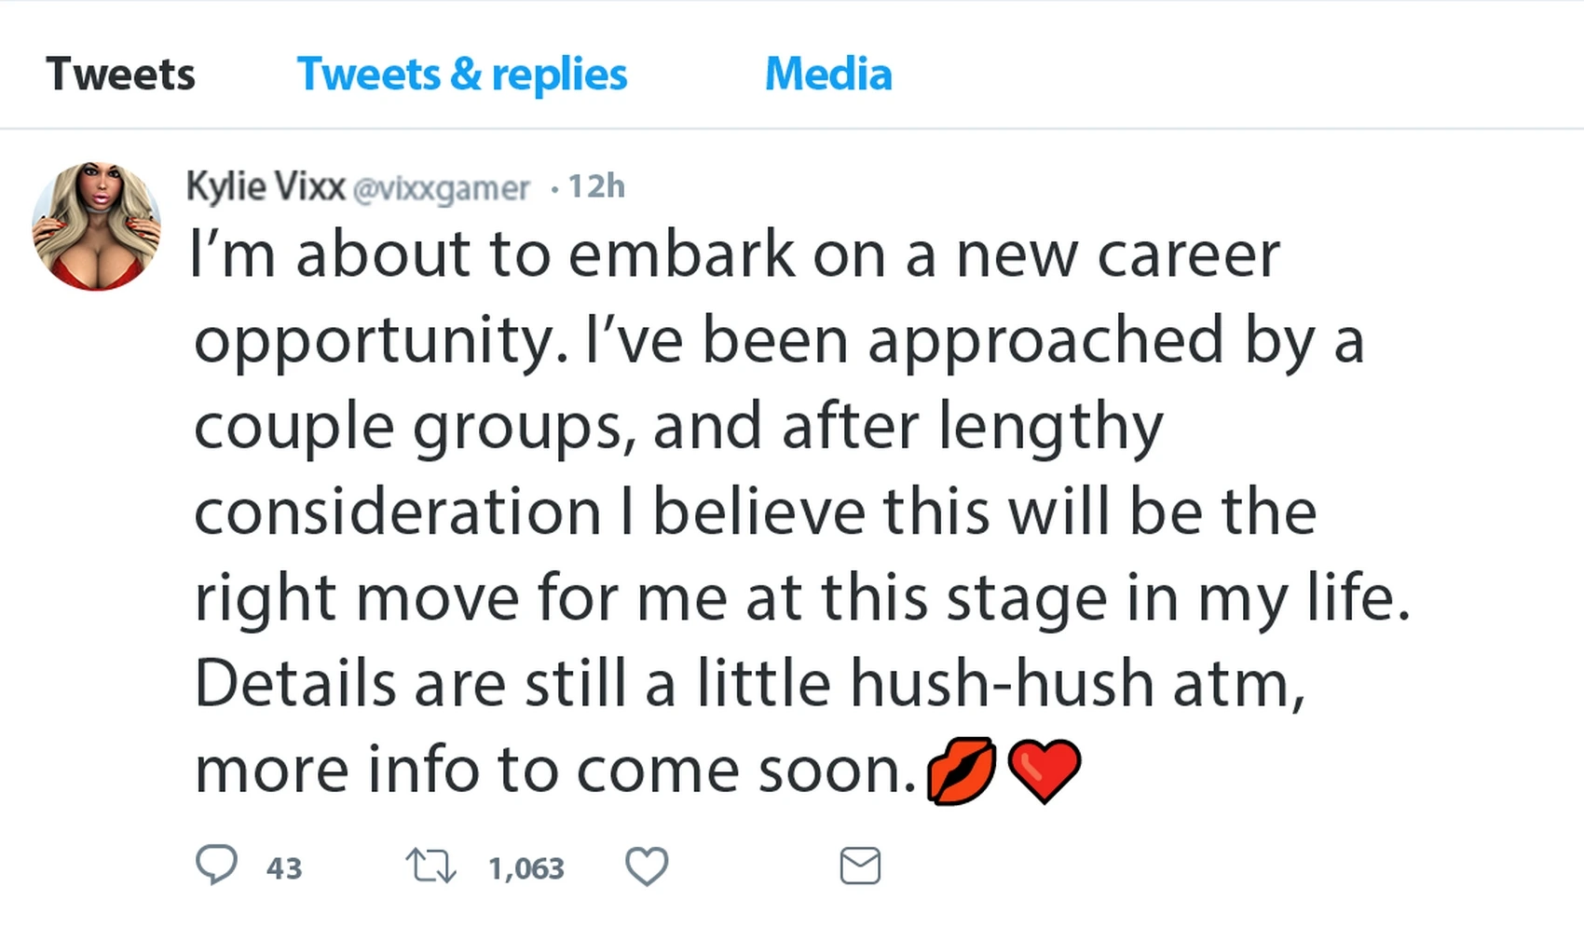Click the @vixxgamer handle
The image size is (1584, 942).
pos(441,189)
